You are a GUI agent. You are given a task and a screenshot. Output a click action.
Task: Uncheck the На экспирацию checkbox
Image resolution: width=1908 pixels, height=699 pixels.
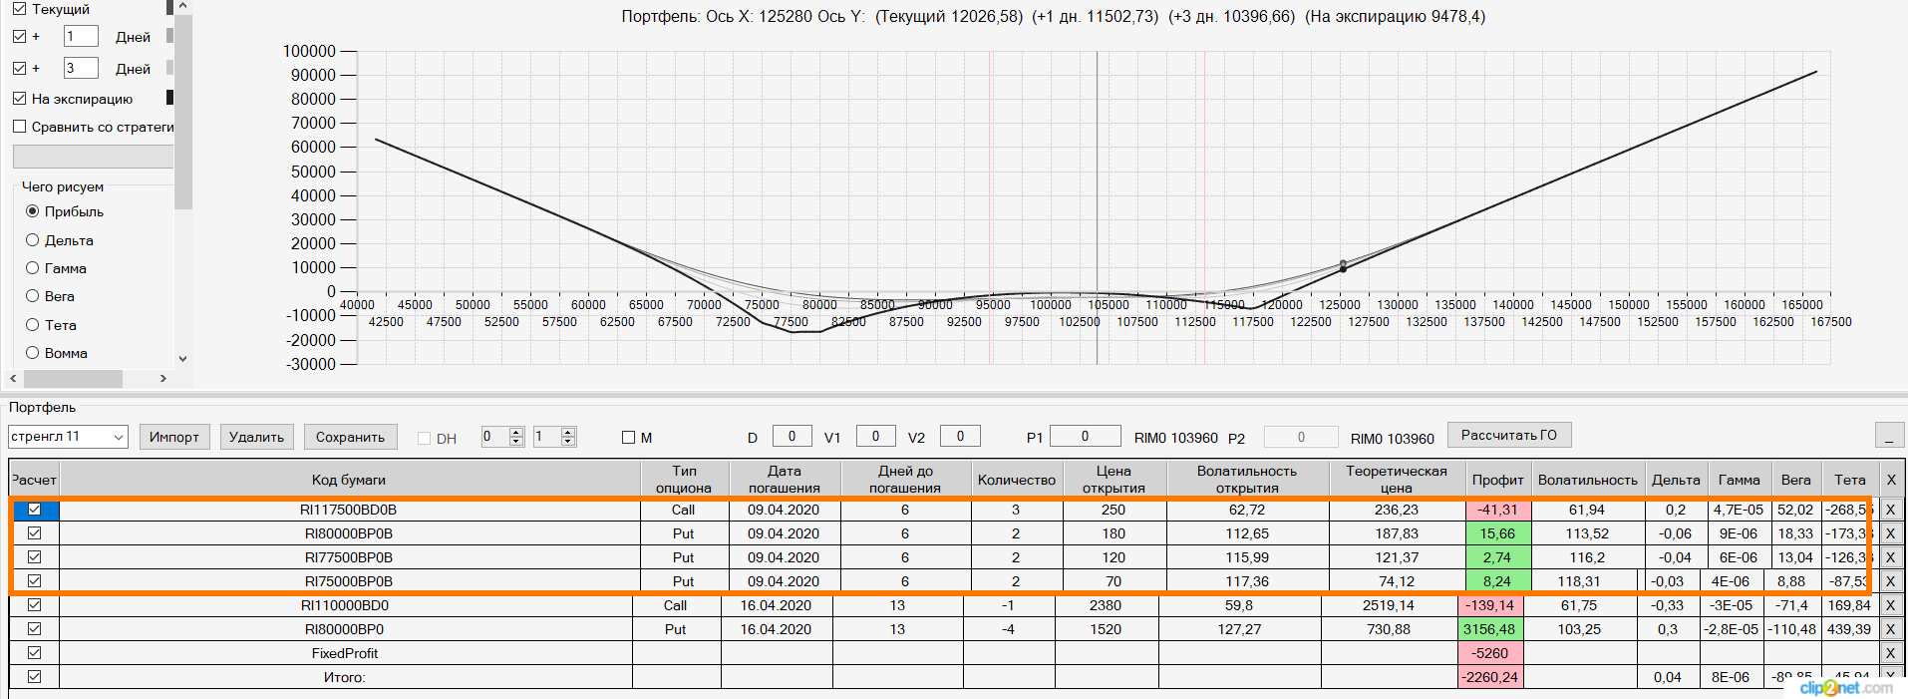pos(19,99)
